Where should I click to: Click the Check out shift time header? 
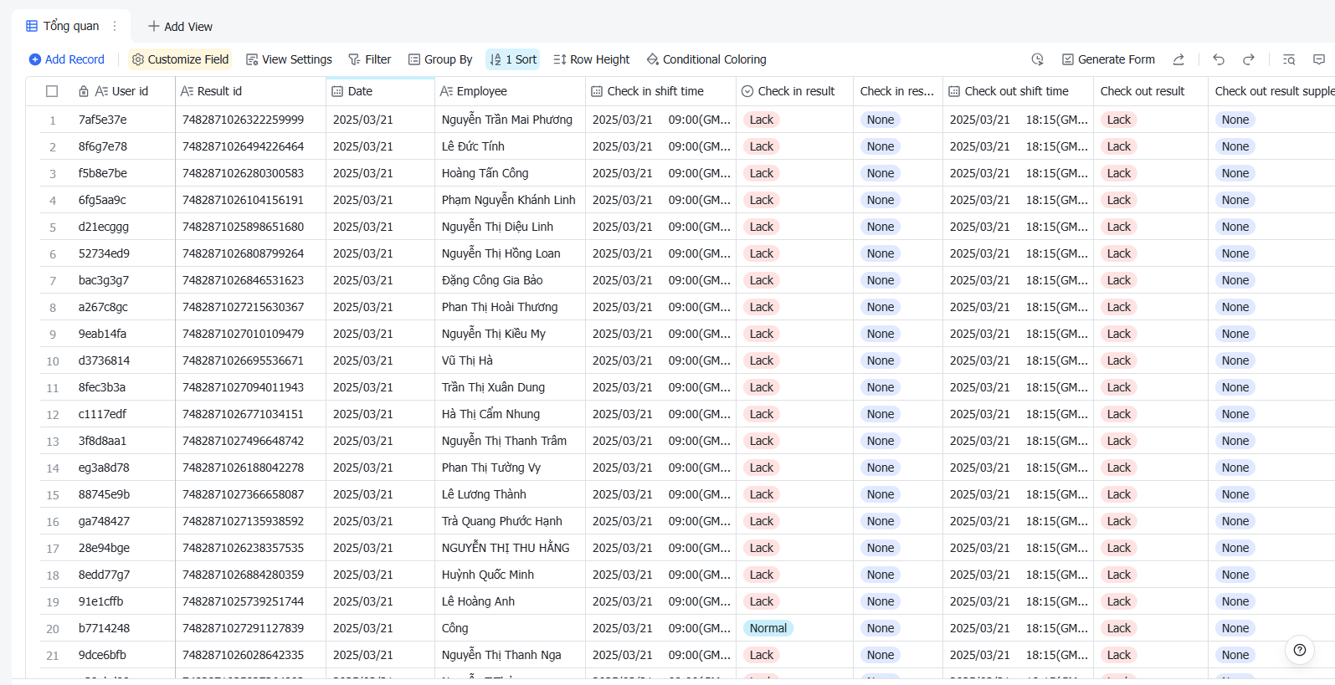pyautogui.click(x=1018, y=91)
